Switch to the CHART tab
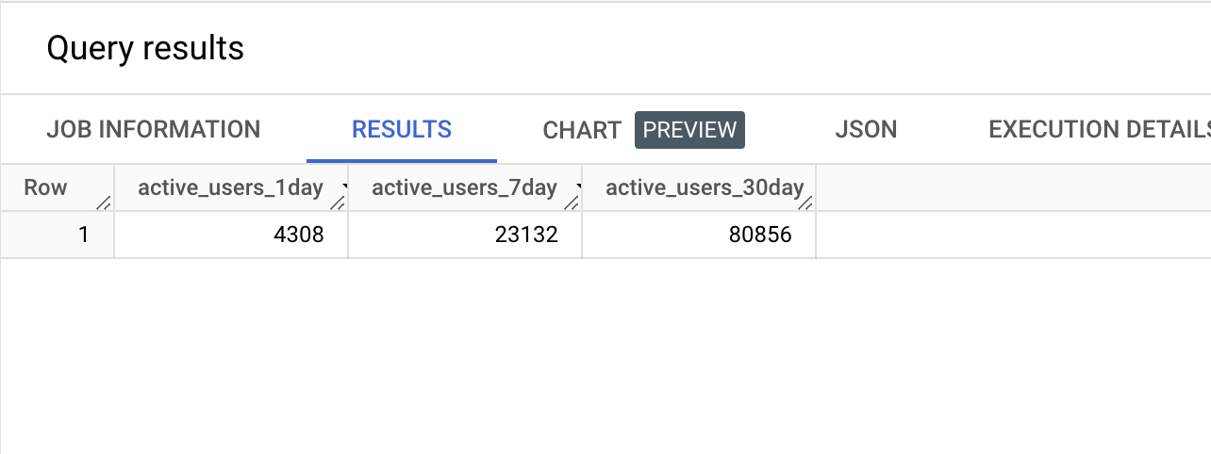This screenshot has height=454, width=1211. pyautogui.click(x=582, y=131)
